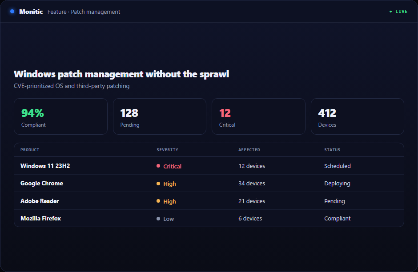Click the SEVERITY column header
This screenshot has width=418, height=272.
coord(167,150)
